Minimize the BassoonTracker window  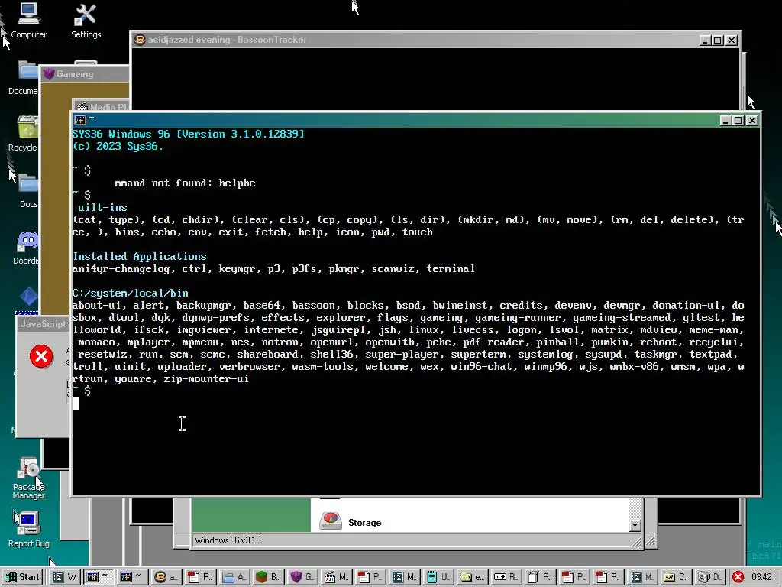705,41
